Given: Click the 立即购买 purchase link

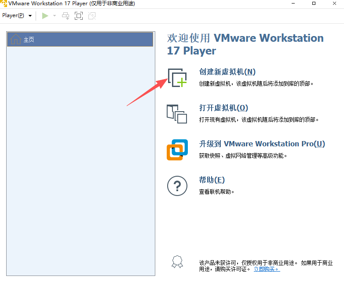Looking at the screenshot, I should (x=267, y=269).
